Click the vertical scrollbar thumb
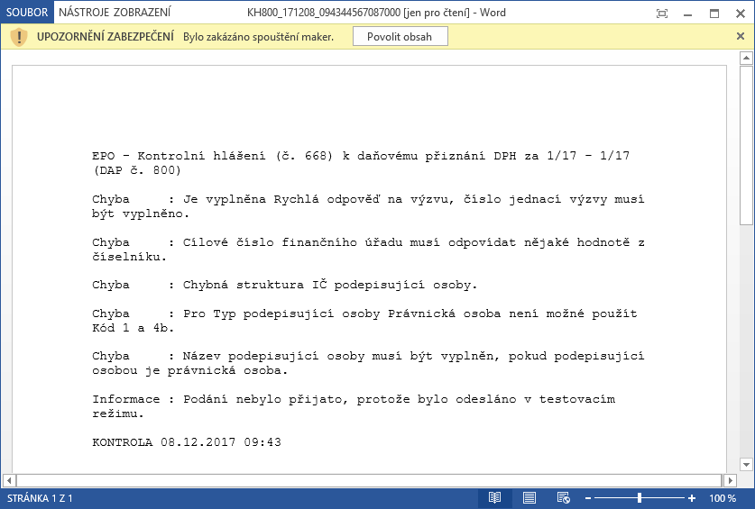 pos(746,145)
